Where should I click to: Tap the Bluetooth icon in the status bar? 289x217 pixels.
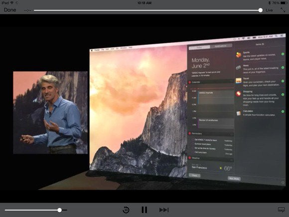(269, 3)
